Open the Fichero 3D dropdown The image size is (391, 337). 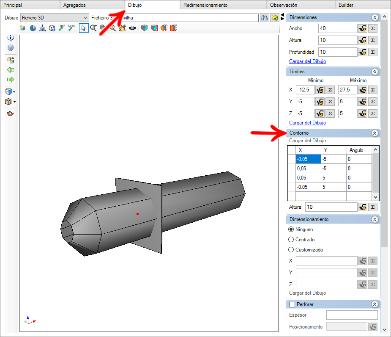click(55, 18)
